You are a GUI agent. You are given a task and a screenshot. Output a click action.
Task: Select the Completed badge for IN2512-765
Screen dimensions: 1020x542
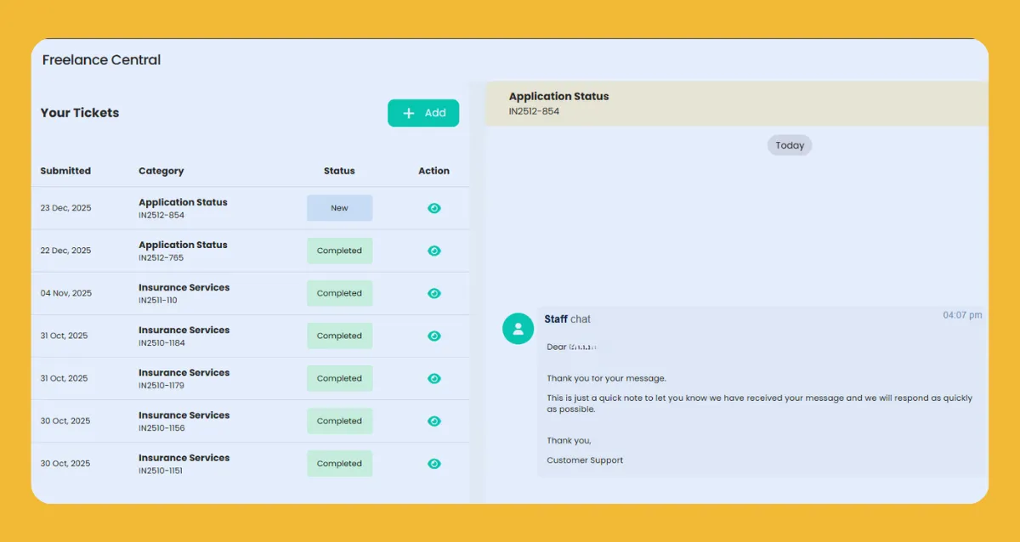(x=339, y=250)
